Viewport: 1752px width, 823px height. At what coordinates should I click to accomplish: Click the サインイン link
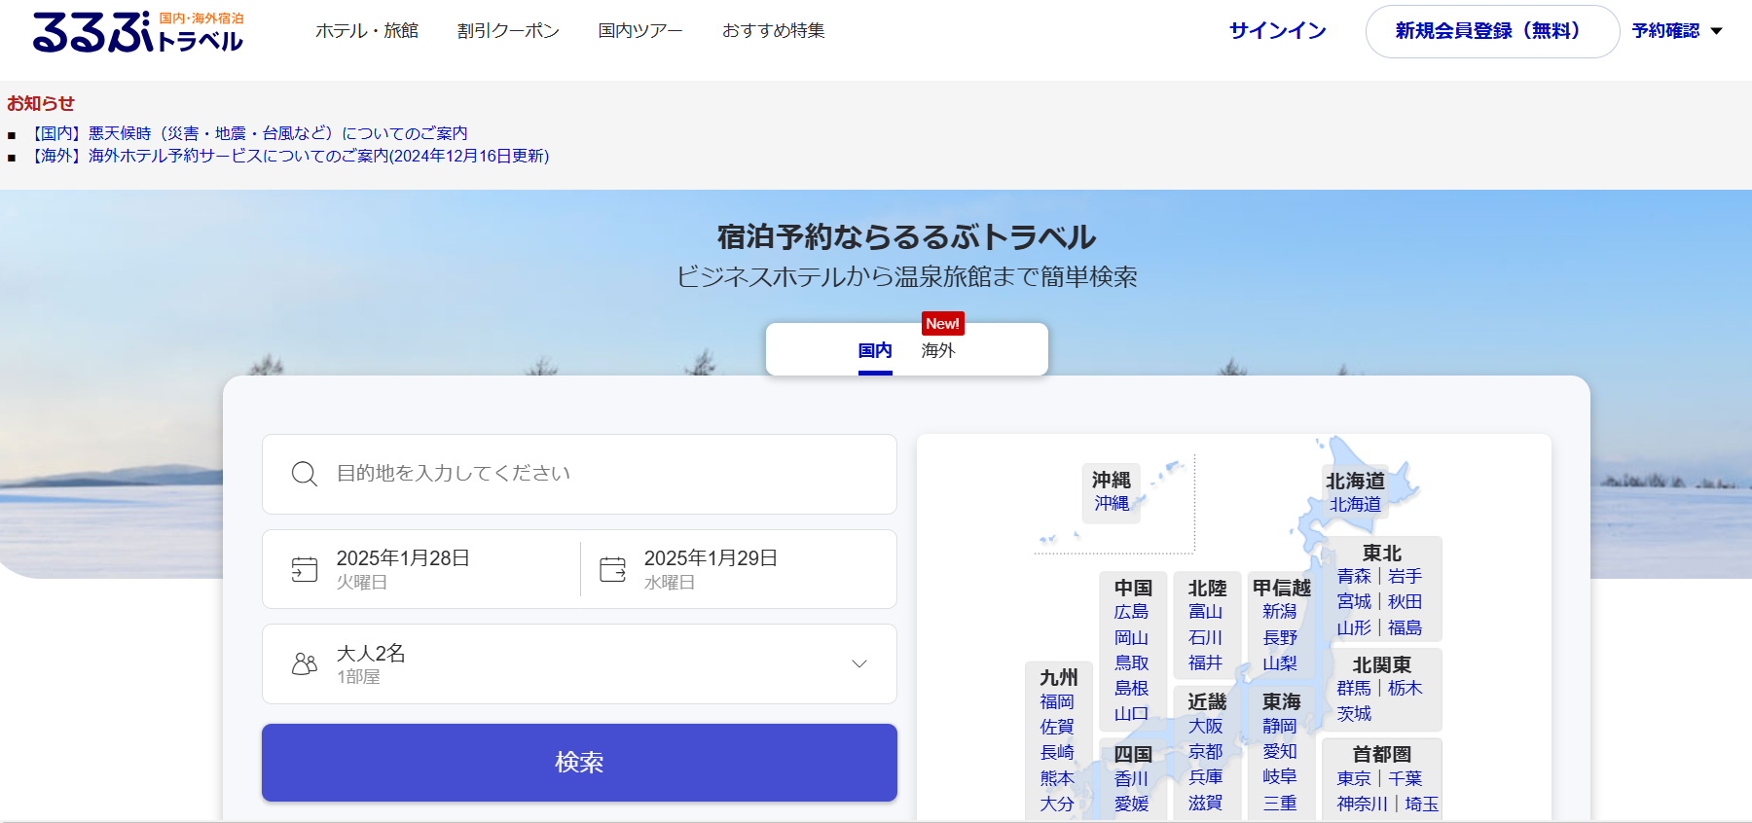coord(1278,31)
